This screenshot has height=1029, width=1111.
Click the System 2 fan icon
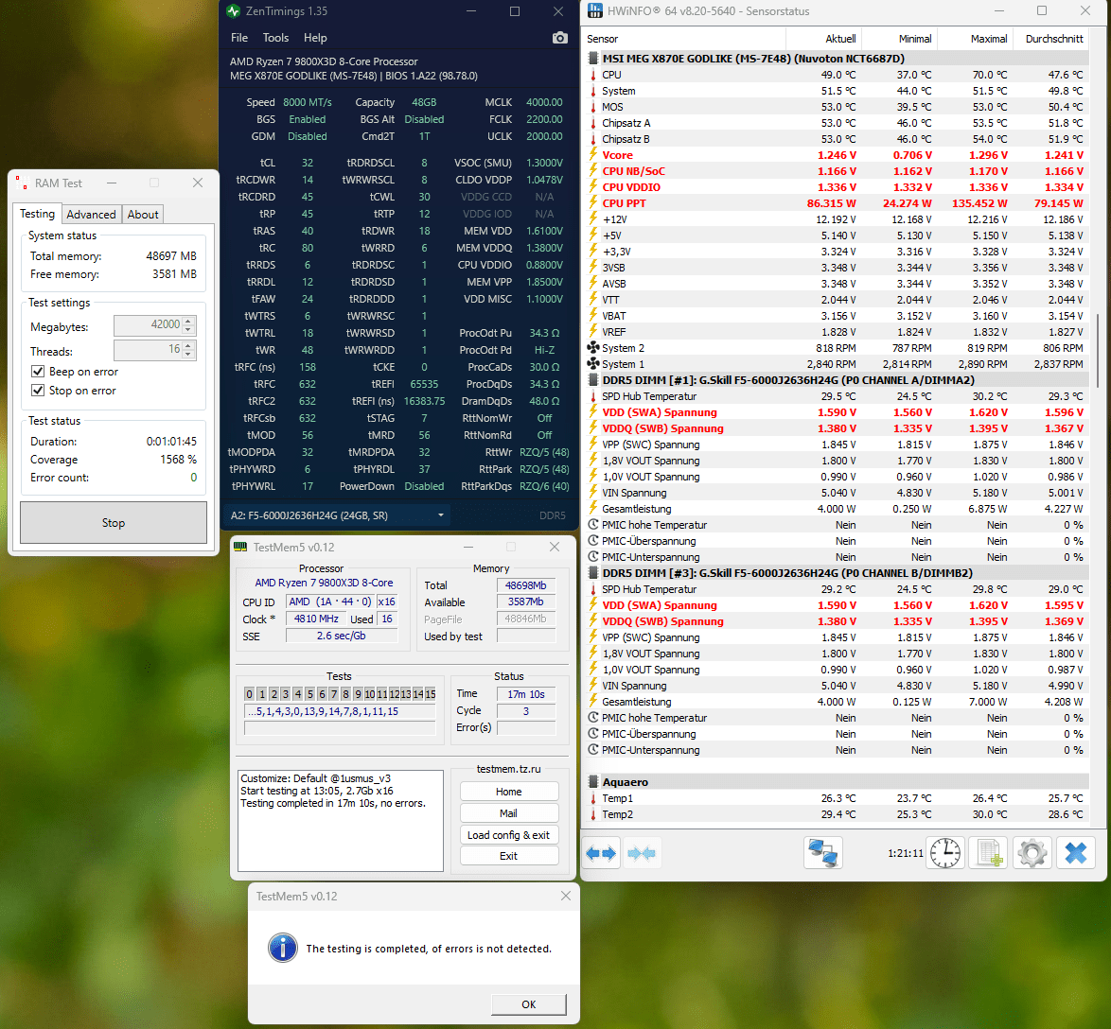pos(593,348)
